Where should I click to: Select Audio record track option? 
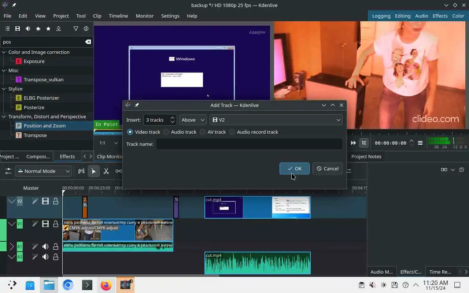(254, 132)
